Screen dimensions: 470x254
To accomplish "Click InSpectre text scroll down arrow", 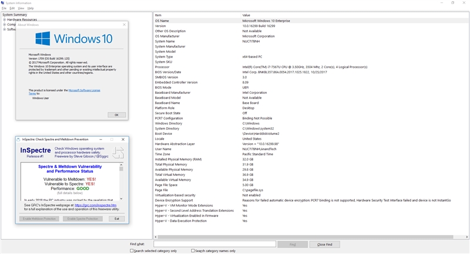I will [x=121, y=199].
